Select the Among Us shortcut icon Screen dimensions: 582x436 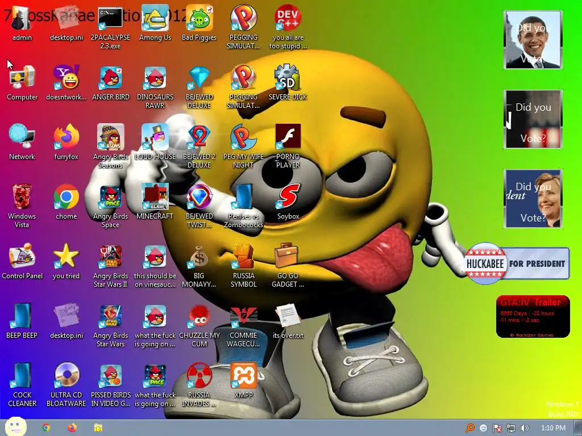[155, 19]
